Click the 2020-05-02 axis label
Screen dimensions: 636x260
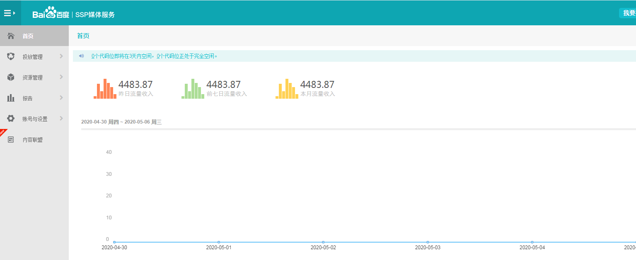pyautogui.click(x=323, y=248)
